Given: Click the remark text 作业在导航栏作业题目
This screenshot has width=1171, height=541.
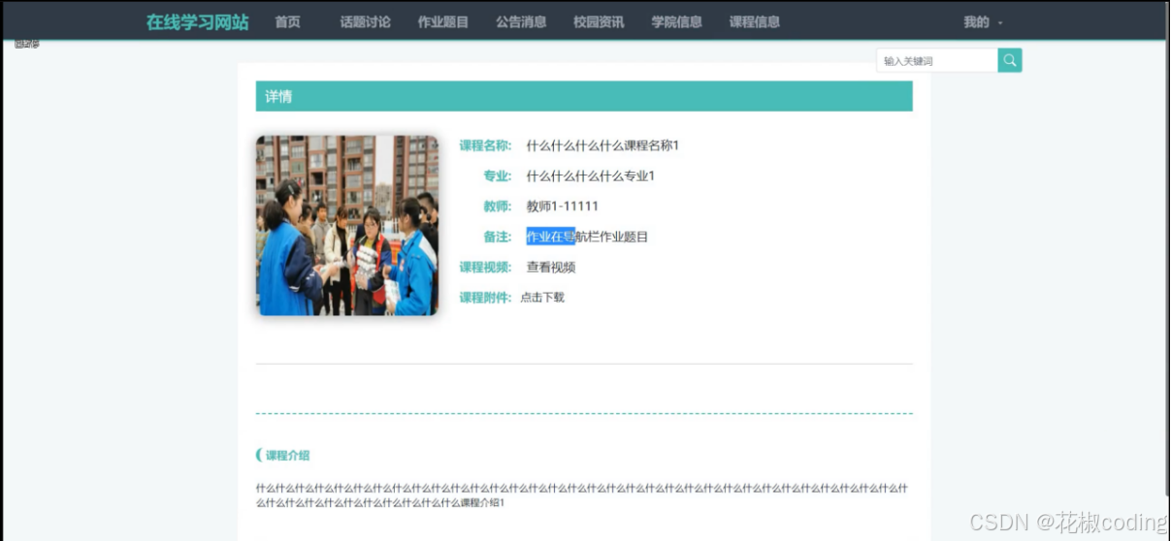Looking at the screenshot, I should [x=587, y=237].
